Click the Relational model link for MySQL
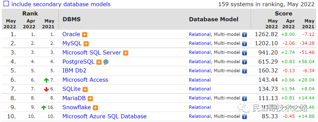The width and height of the screenshot is (318, 122). click(x=200, y=43)
